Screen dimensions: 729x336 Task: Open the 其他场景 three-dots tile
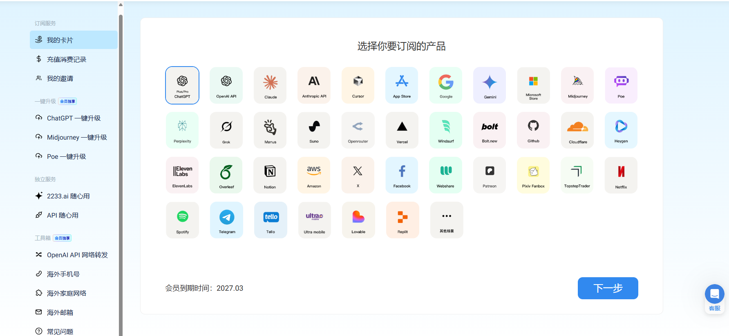[447, 220]
